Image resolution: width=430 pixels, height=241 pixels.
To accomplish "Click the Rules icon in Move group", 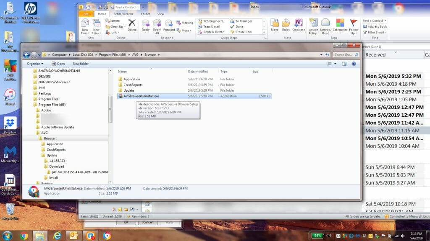I will click(286, 23).
